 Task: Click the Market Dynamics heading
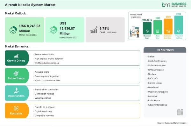pyautogui.click(x=17, y=46)
